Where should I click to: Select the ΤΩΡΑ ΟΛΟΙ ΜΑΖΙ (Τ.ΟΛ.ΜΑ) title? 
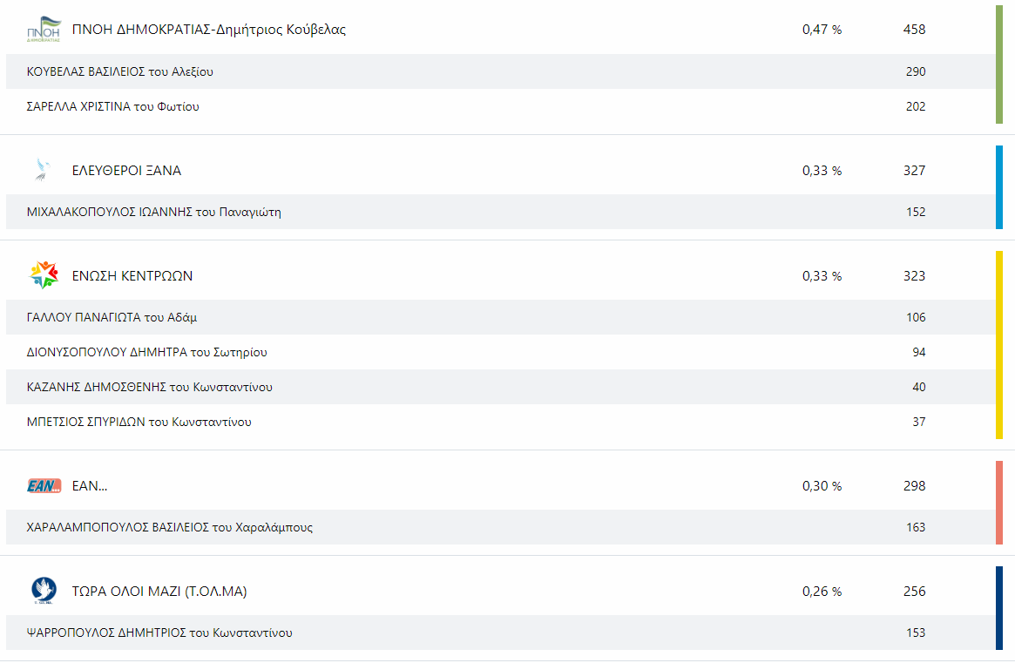tap(159, 592)
